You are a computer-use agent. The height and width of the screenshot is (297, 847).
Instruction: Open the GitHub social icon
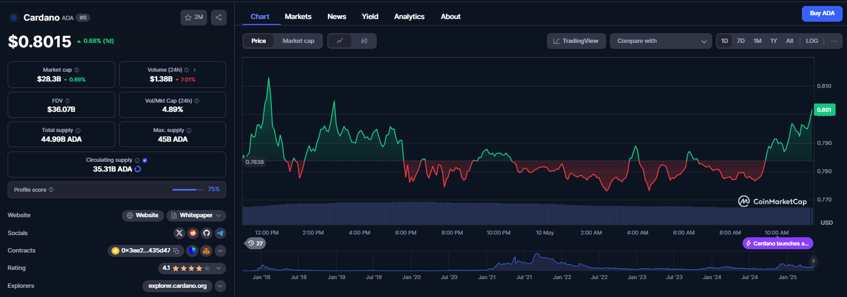[207, 233]
